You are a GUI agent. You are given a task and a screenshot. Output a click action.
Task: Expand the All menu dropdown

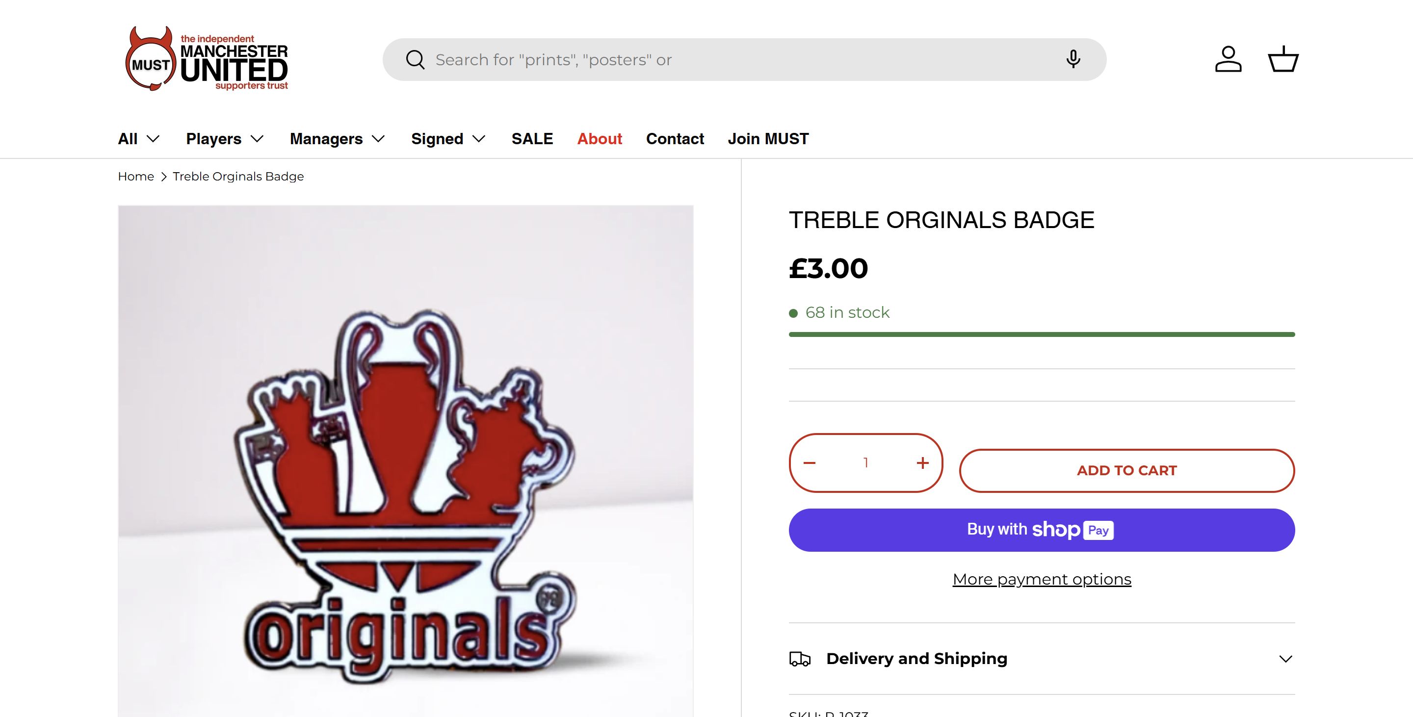pos(139,139)
